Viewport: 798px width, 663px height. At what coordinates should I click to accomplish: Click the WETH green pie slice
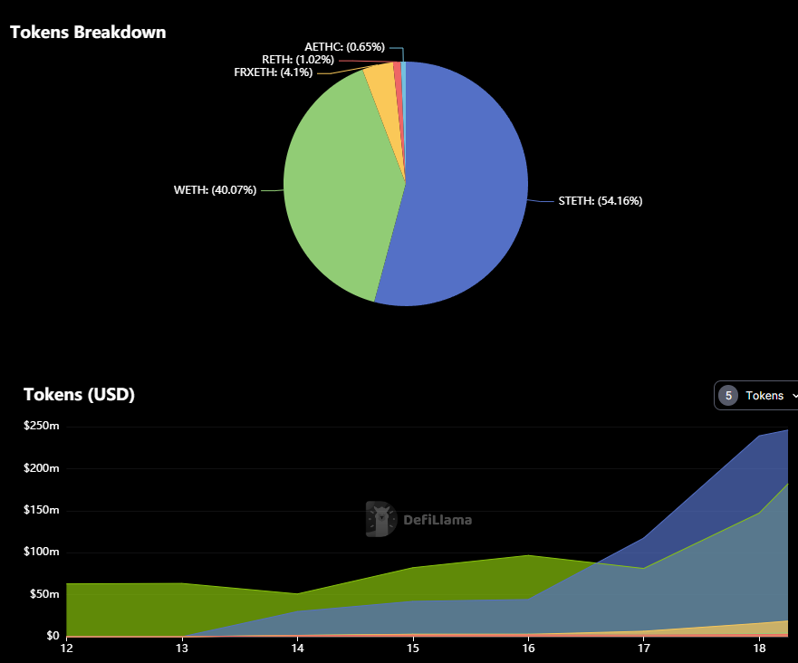341,188
